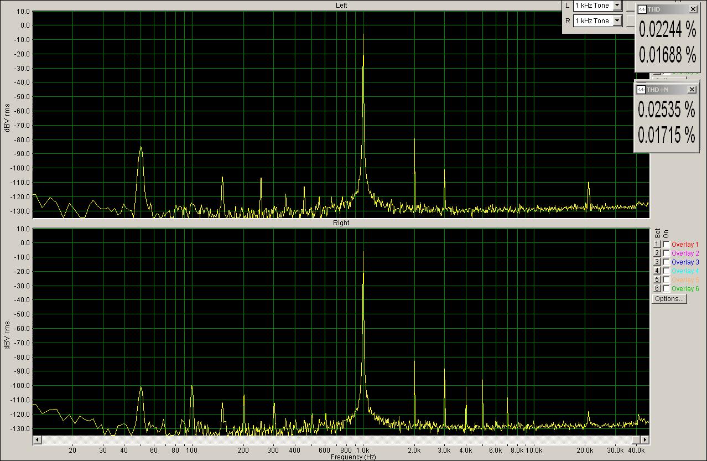Click the cyan 'Overlay 4' label
707x461 pixels.
point(685,271)
